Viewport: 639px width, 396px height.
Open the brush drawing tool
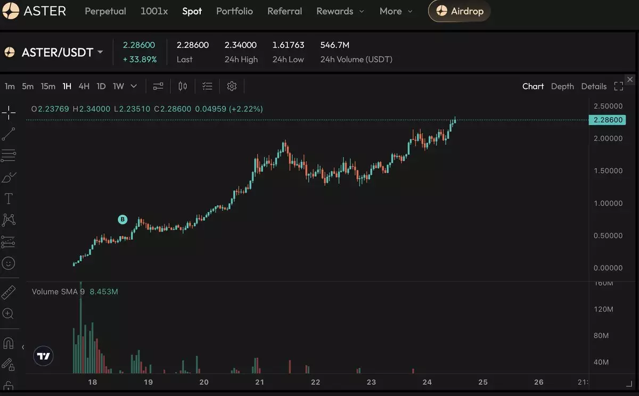9,177
